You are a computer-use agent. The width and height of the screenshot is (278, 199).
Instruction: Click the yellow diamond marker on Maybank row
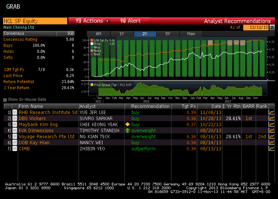[x=127, y=124]
